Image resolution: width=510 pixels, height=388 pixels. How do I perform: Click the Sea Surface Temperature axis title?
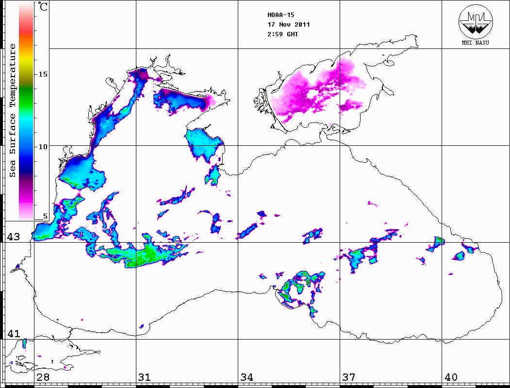click(12, 110)
